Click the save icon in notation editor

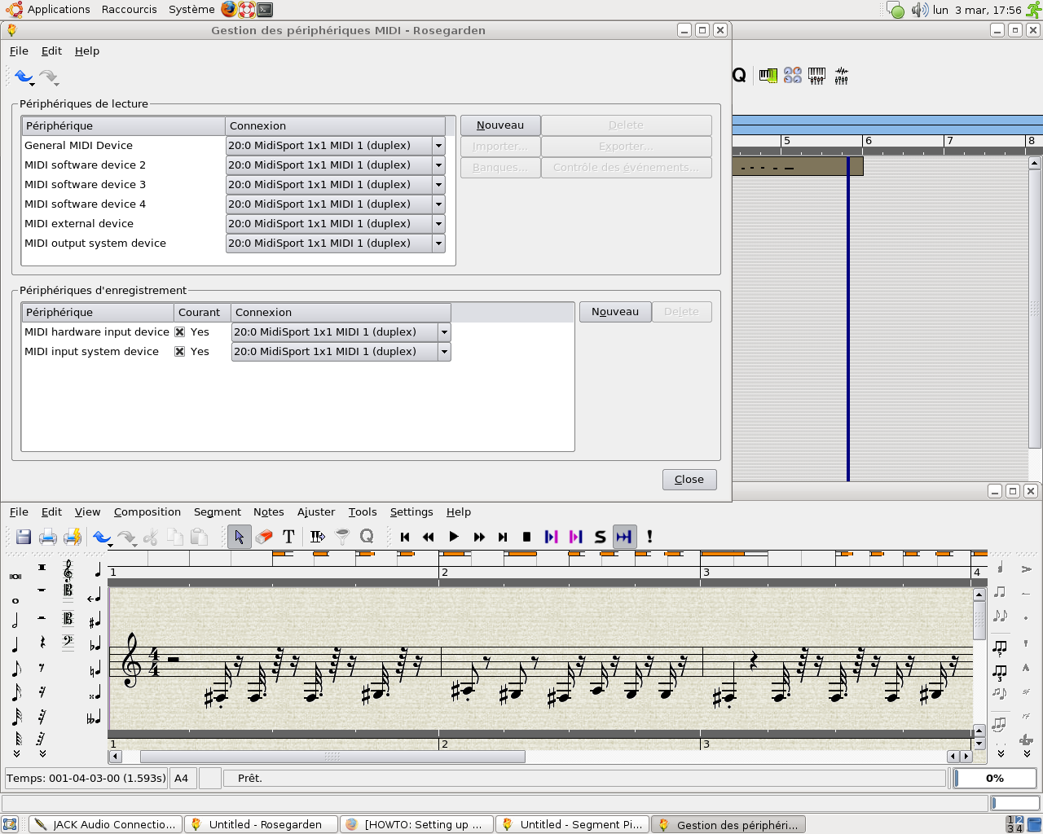[x=24, y=537]
